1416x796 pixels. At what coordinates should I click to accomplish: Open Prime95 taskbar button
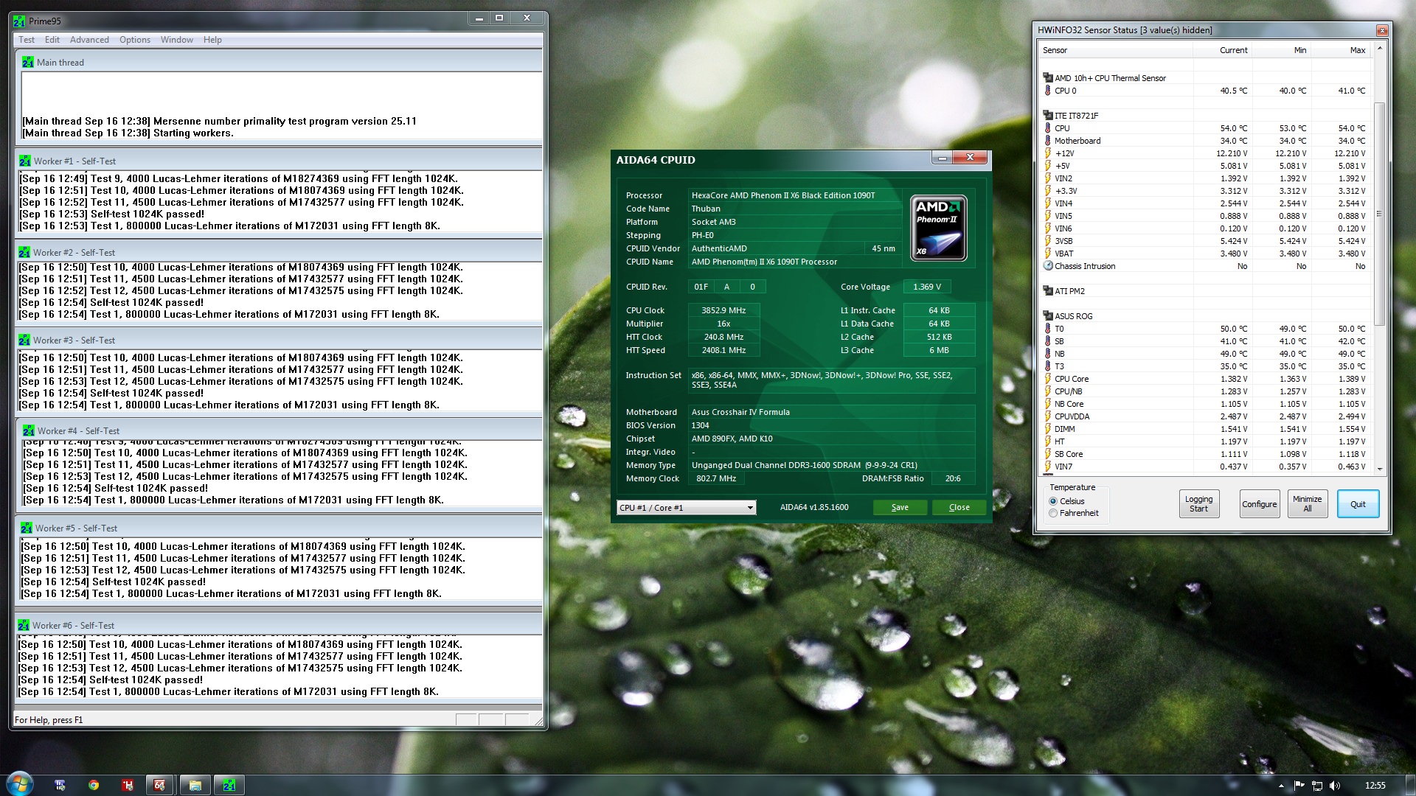tap(229, 785)
